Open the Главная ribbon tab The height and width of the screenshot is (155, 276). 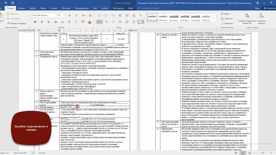10,8
